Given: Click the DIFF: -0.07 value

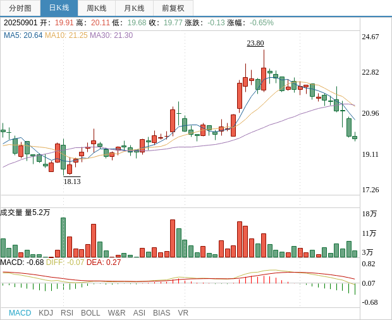Looking at the screenshot, I should (x=65, y=262).
